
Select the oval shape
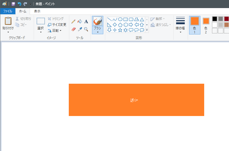point(120,19)
